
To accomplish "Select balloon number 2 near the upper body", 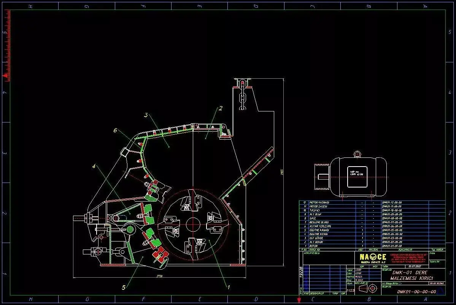I will coord(221,108).
